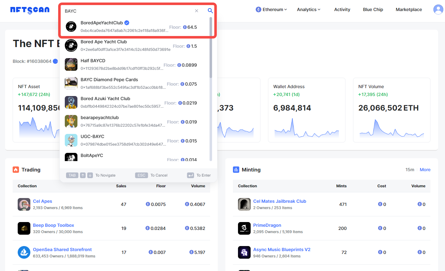Image resolution: width=445 pixels, height=271 pixels.
Task: Go to the Blue Chip page
Action: 373,9
